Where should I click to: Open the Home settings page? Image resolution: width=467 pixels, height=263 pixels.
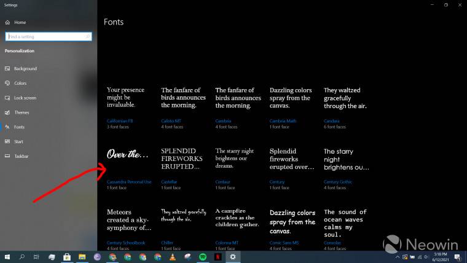(20, 23)
